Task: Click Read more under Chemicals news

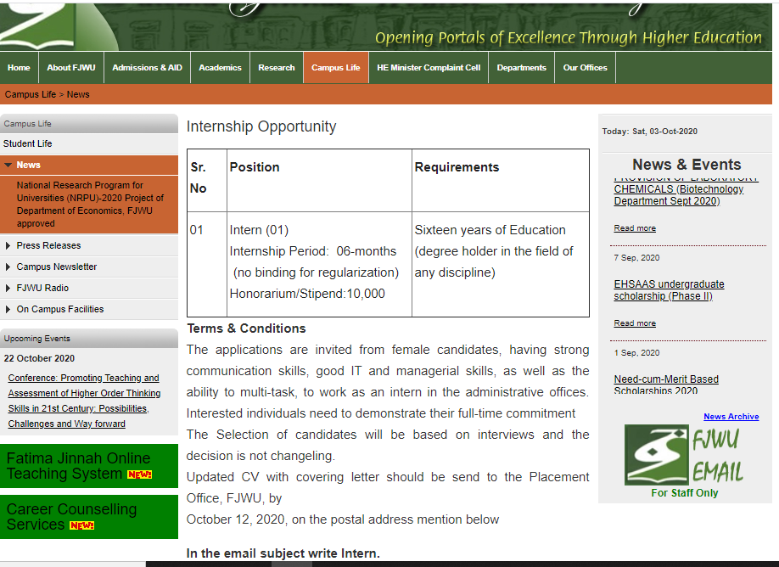Action: pos(635,228)
